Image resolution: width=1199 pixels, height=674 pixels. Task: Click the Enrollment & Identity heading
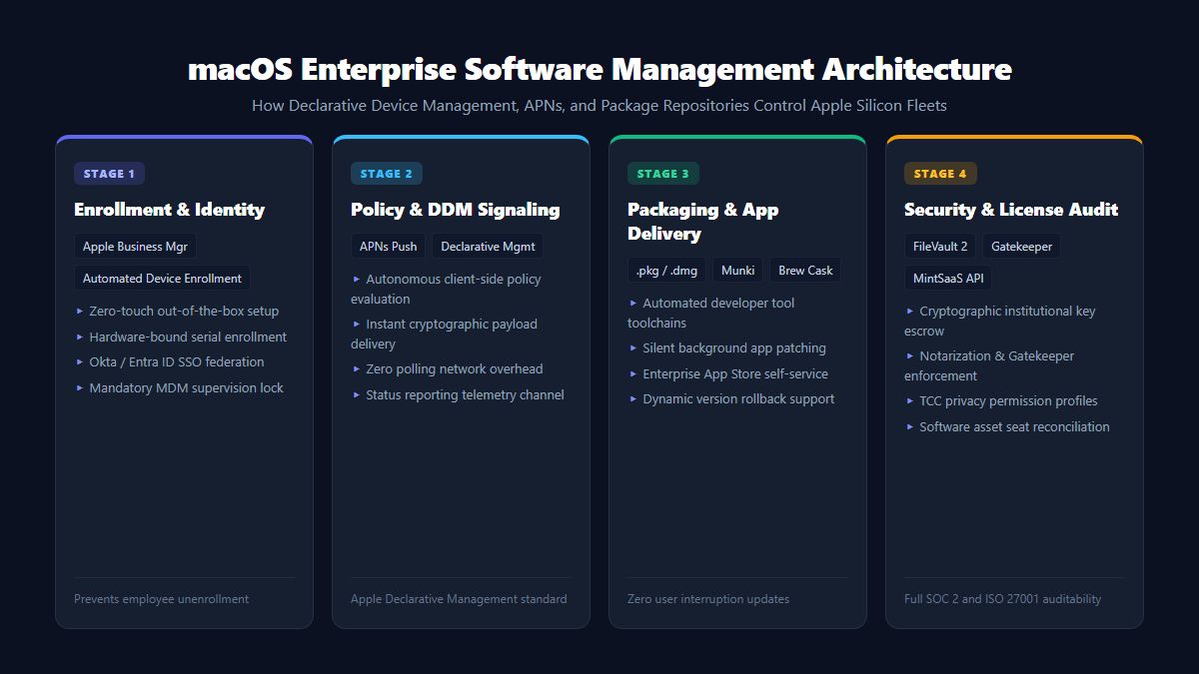[x=169, y=210]
